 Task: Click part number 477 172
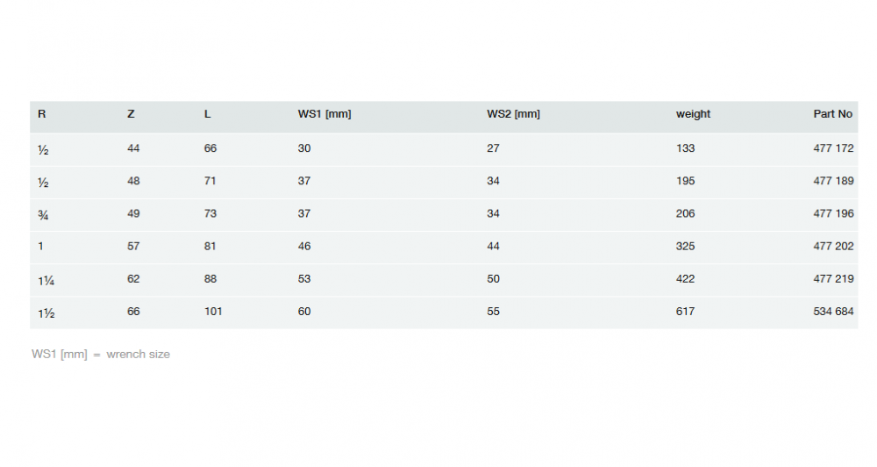833,148
